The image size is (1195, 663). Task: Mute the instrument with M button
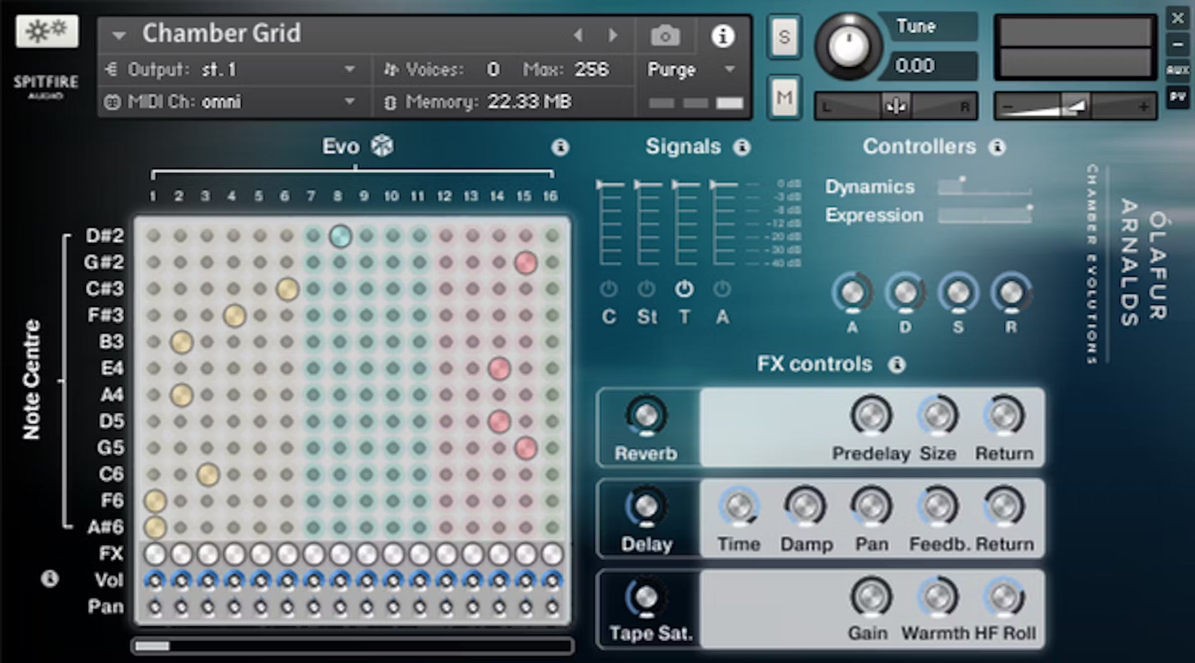point(784,97)
